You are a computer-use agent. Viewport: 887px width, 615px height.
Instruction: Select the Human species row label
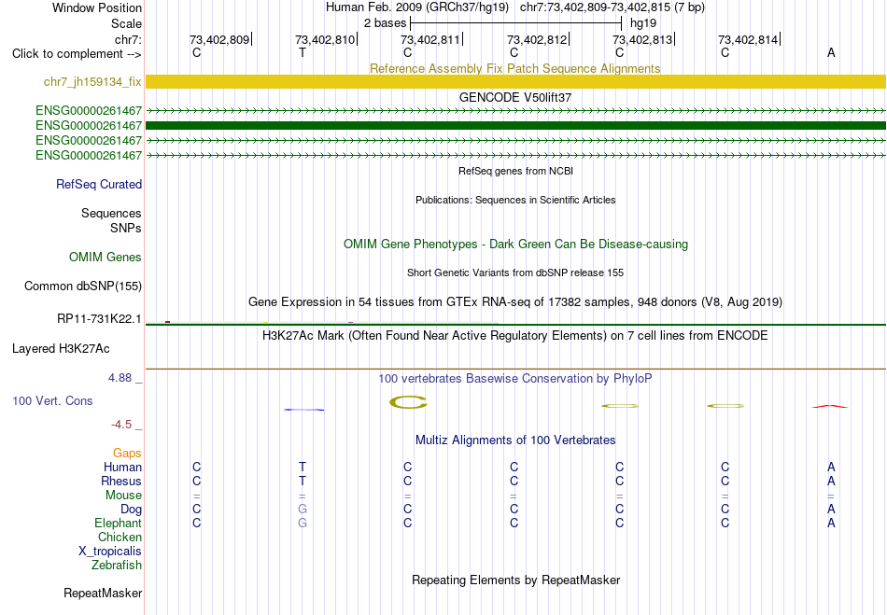[x=122, y=467]
